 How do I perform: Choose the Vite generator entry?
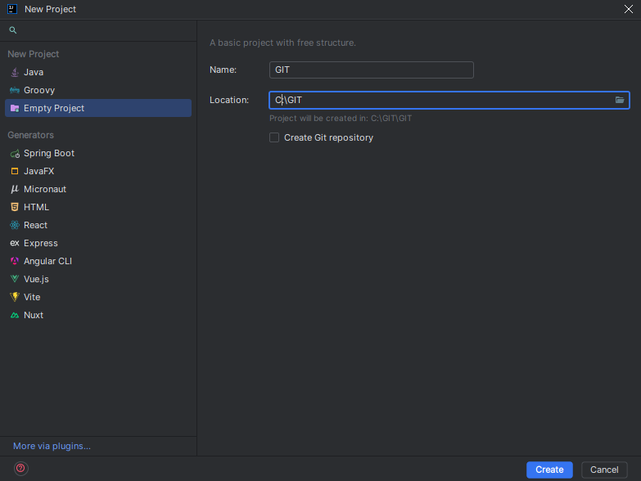31,297
